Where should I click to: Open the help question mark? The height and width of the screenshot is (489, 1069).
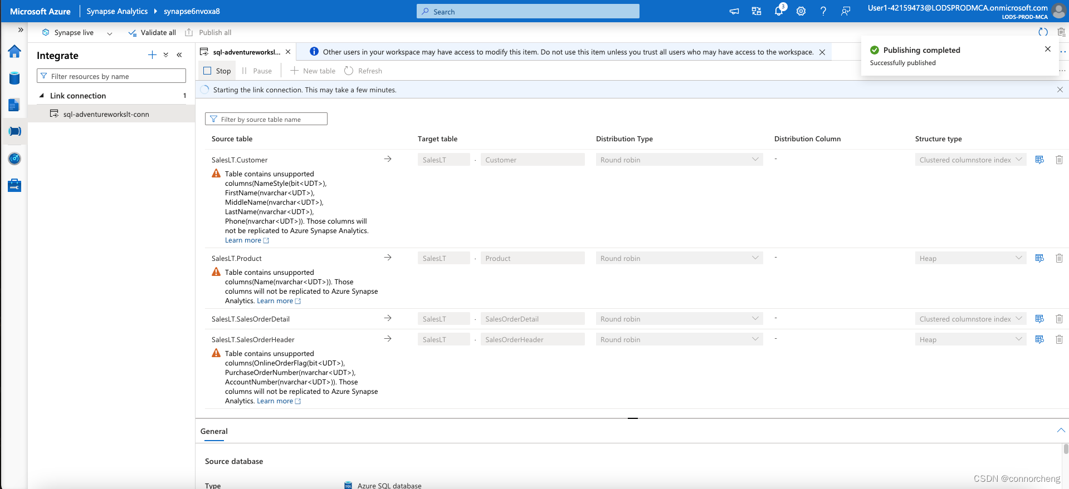[x=823, y=11]
